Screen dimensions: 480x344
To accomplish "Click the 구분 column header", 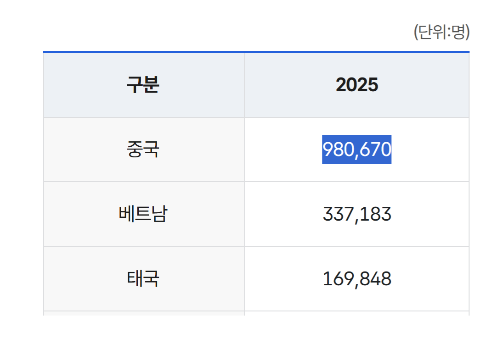I will (144, 85).
